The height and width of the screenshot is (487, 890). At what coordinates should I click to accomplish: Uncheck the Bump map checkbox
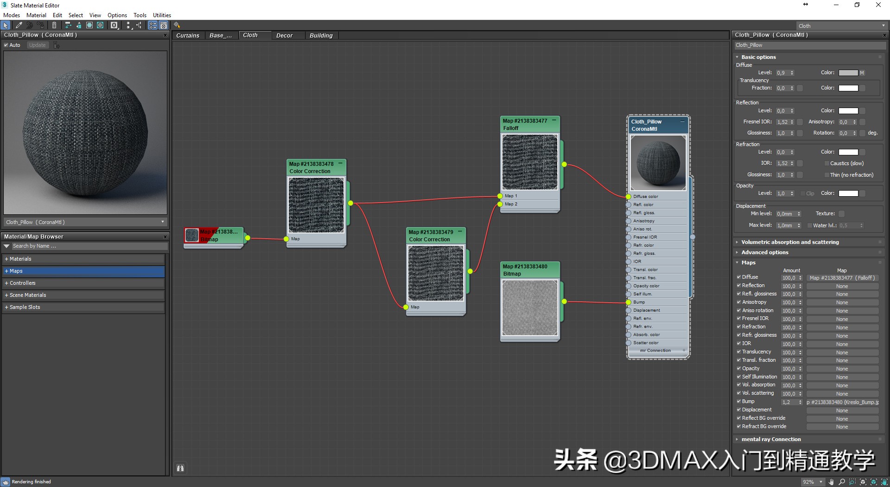coord(739,402)
